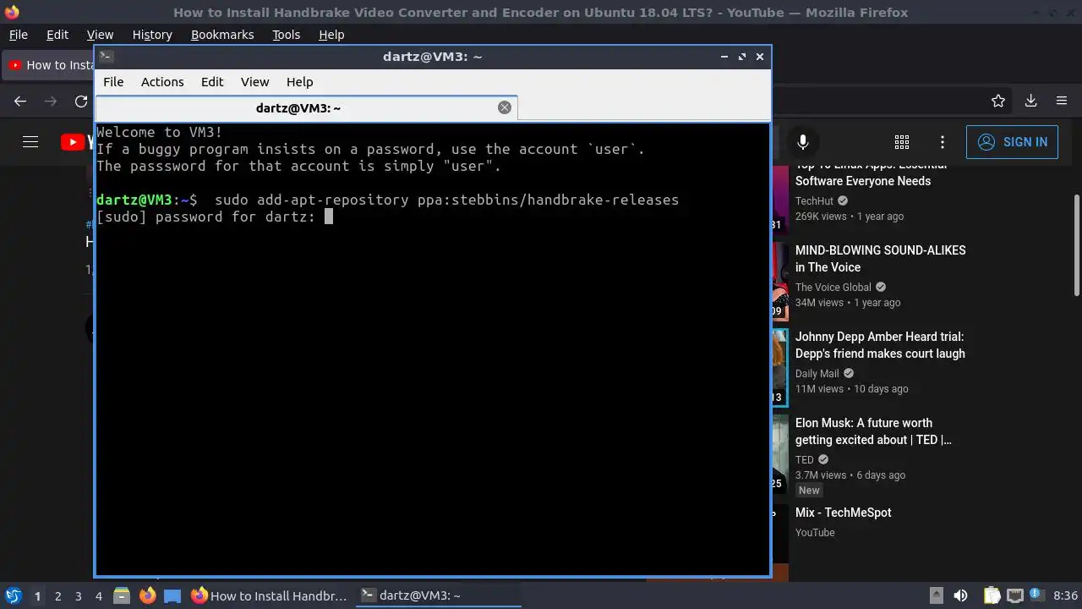Open Firefox downloads panel
Image resolution: width=1082 pixels, height=609 pixels.
[1030, 101]
